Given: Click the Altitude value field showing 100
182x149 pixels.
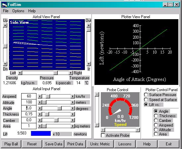Looking at the screenshot, I should click(x=29, y=102).
